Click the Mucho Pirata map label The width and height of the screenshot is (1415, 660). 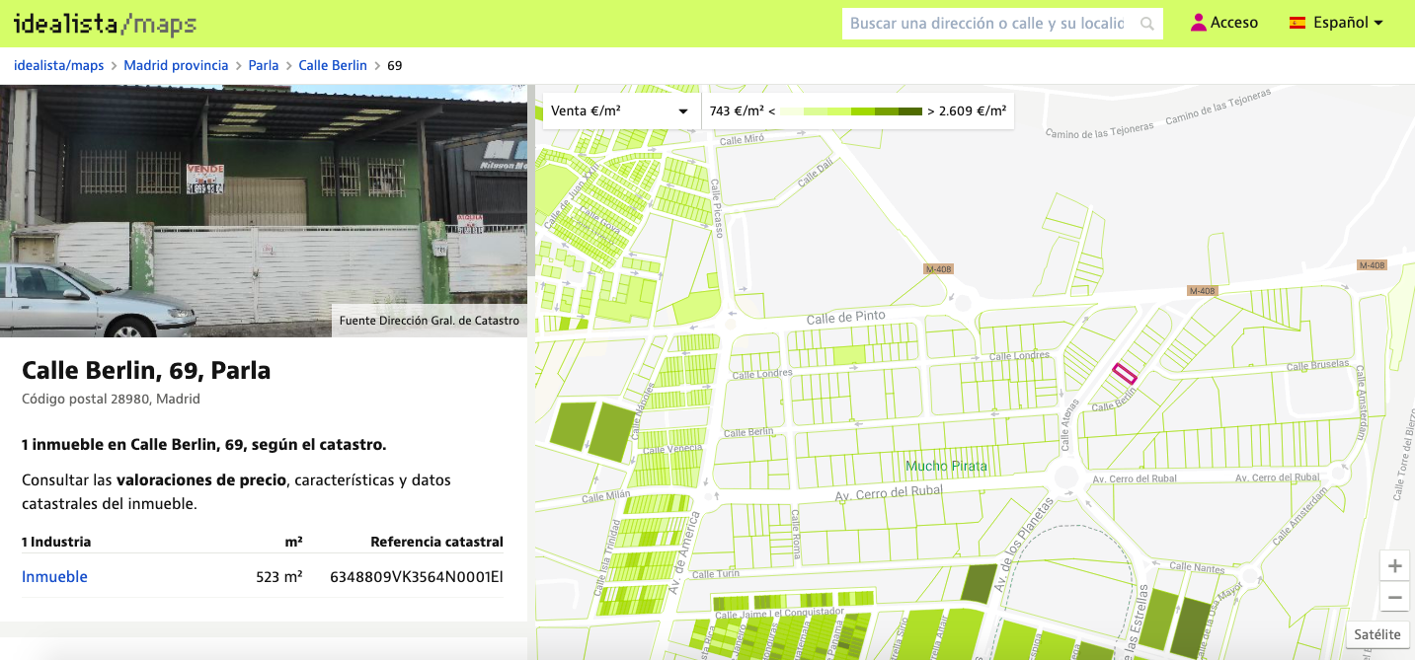[946, 466]
